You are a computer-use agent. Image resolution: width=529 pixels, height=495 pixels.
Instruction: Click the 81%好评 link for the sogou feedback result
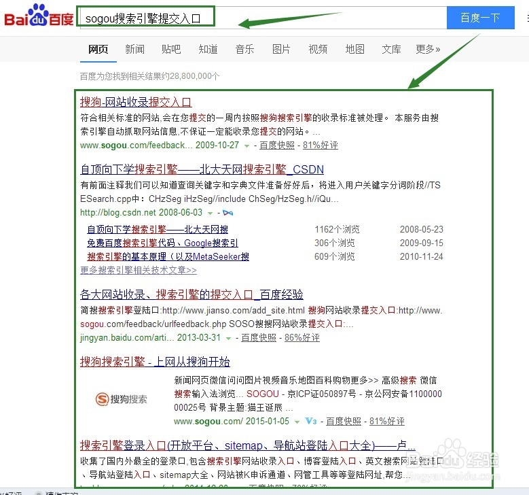click(320, 146)
